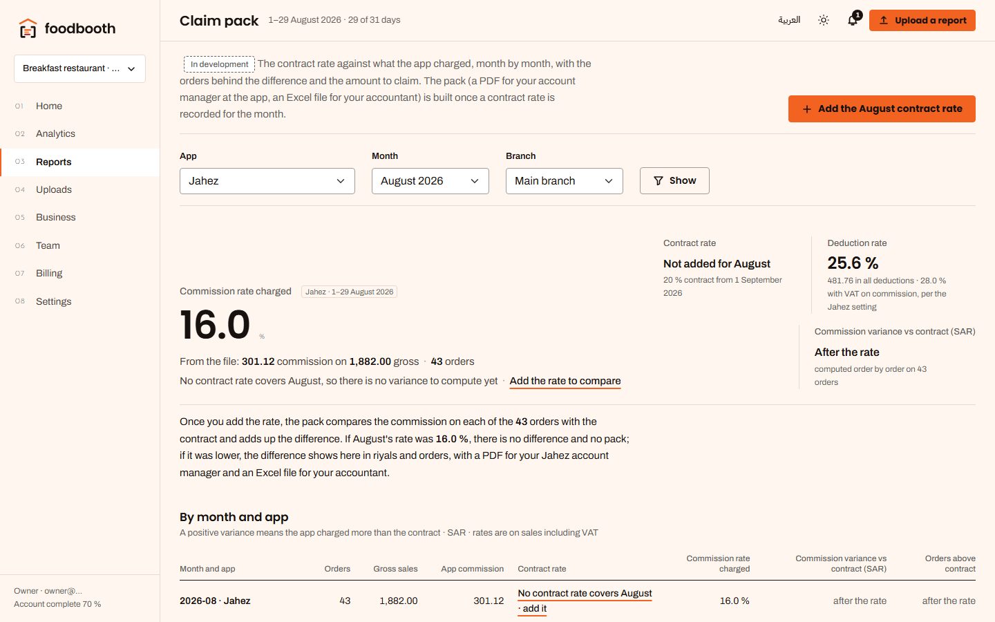
Task: Click the In development badge
Action: 219,64
